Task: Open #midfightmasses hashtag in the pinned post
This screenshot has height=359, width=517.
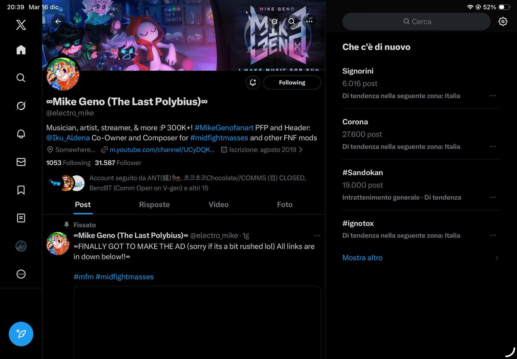Action: [x=125, y=277]
